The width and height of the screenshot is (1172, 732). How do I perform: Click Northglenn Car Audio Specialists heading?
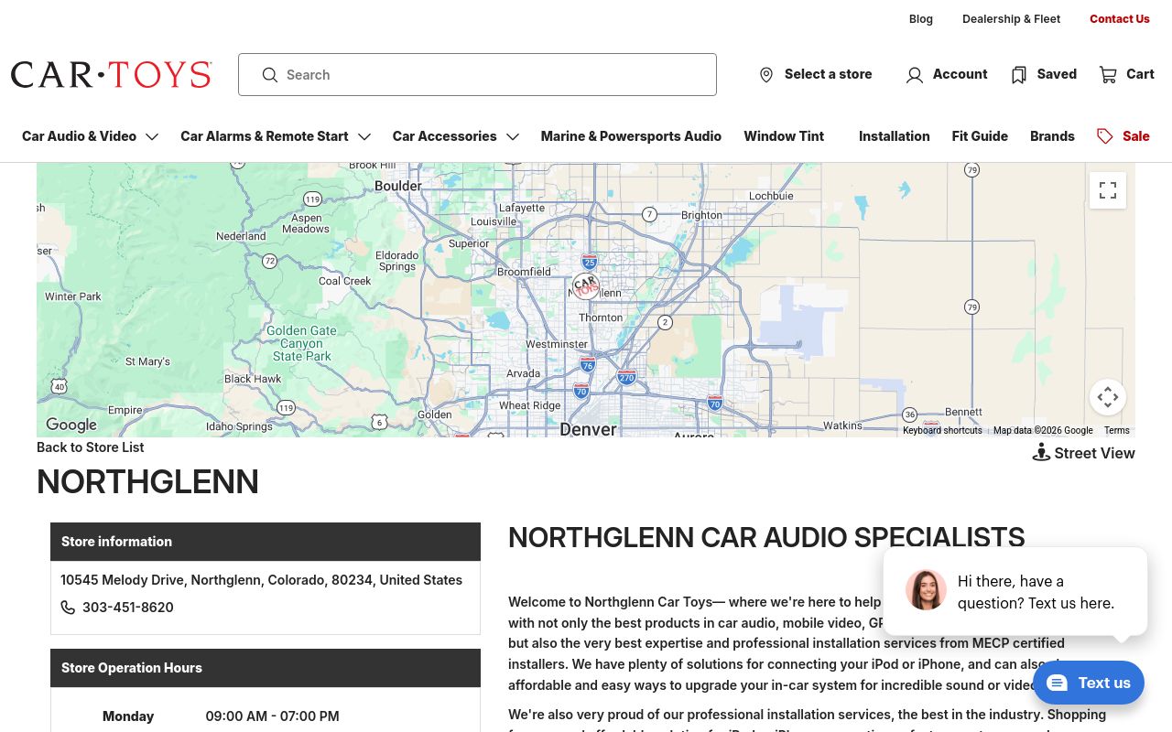[x=766, y=537]
